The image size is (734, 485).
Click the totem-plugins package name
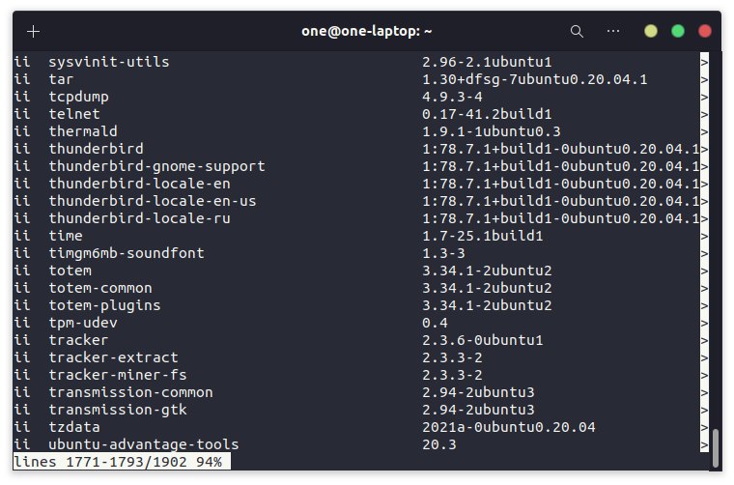coord(104,305)
